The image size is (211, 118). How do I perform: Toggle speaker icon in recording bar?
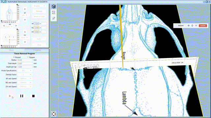189,26
